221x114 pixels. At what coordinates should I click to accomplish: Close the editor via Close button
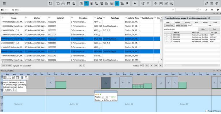[x=16, y=10]
